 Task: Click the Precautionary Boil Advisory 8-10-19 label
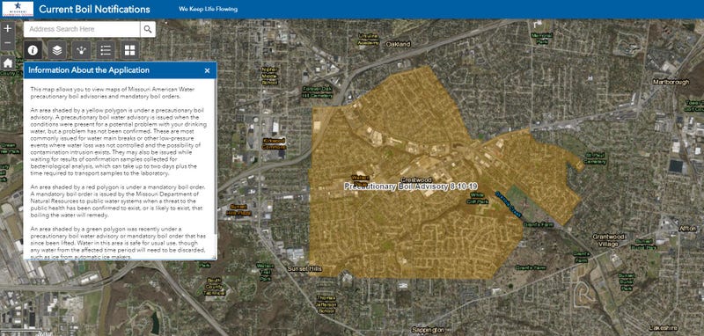[x=411, y=186]
